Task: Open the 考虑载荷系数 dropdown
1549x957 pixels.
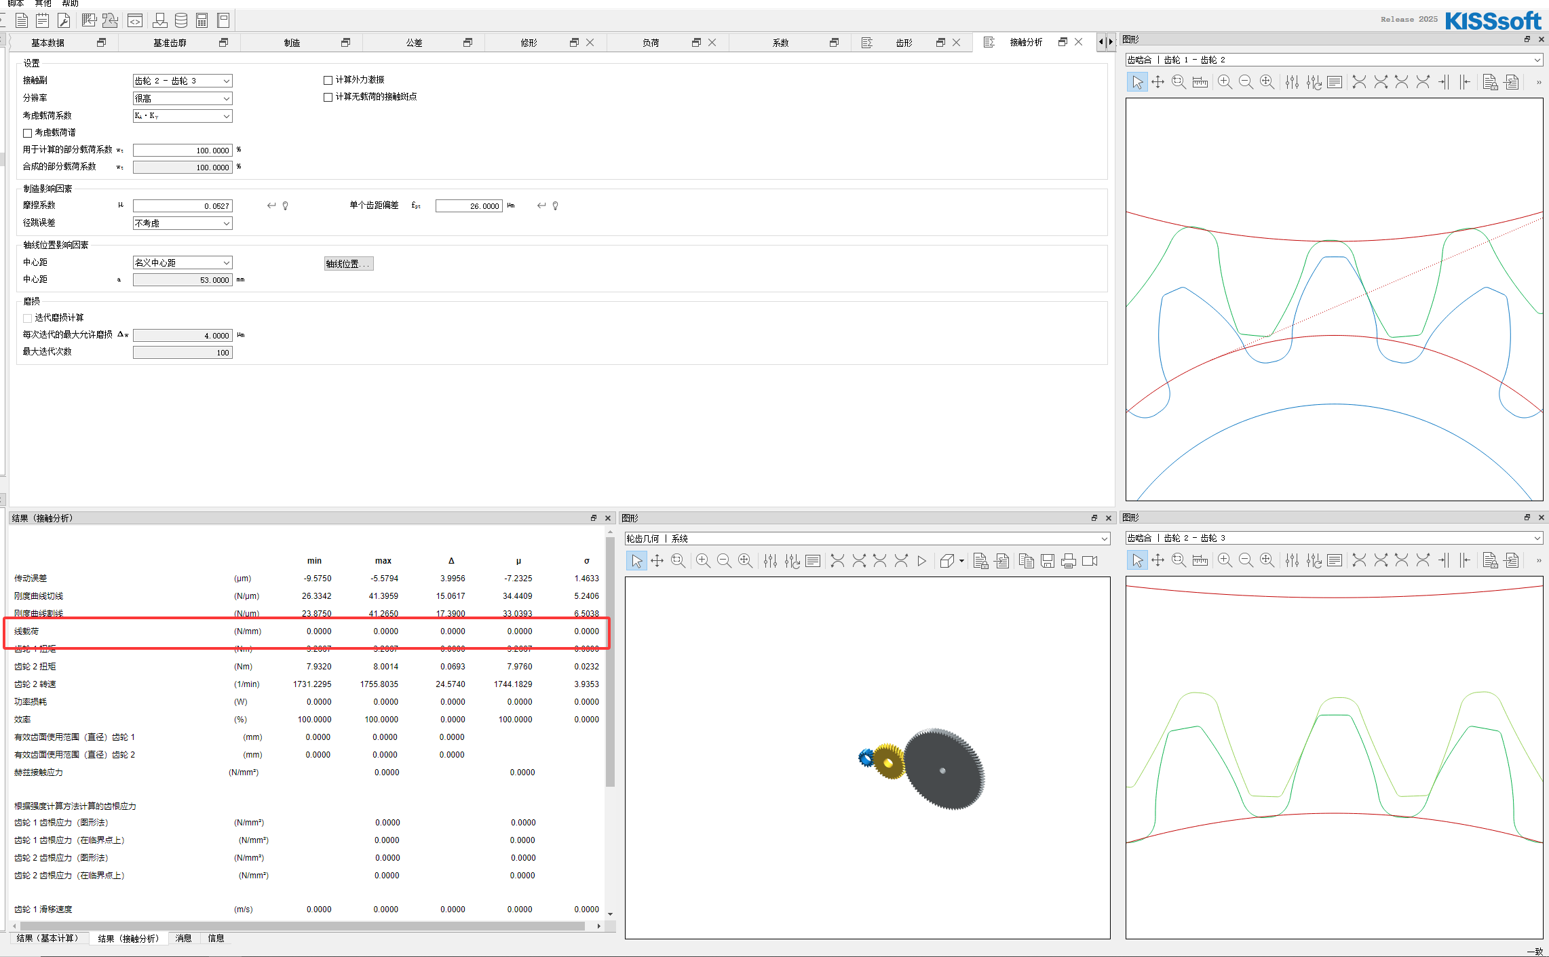Action: (x=183, y=116)
